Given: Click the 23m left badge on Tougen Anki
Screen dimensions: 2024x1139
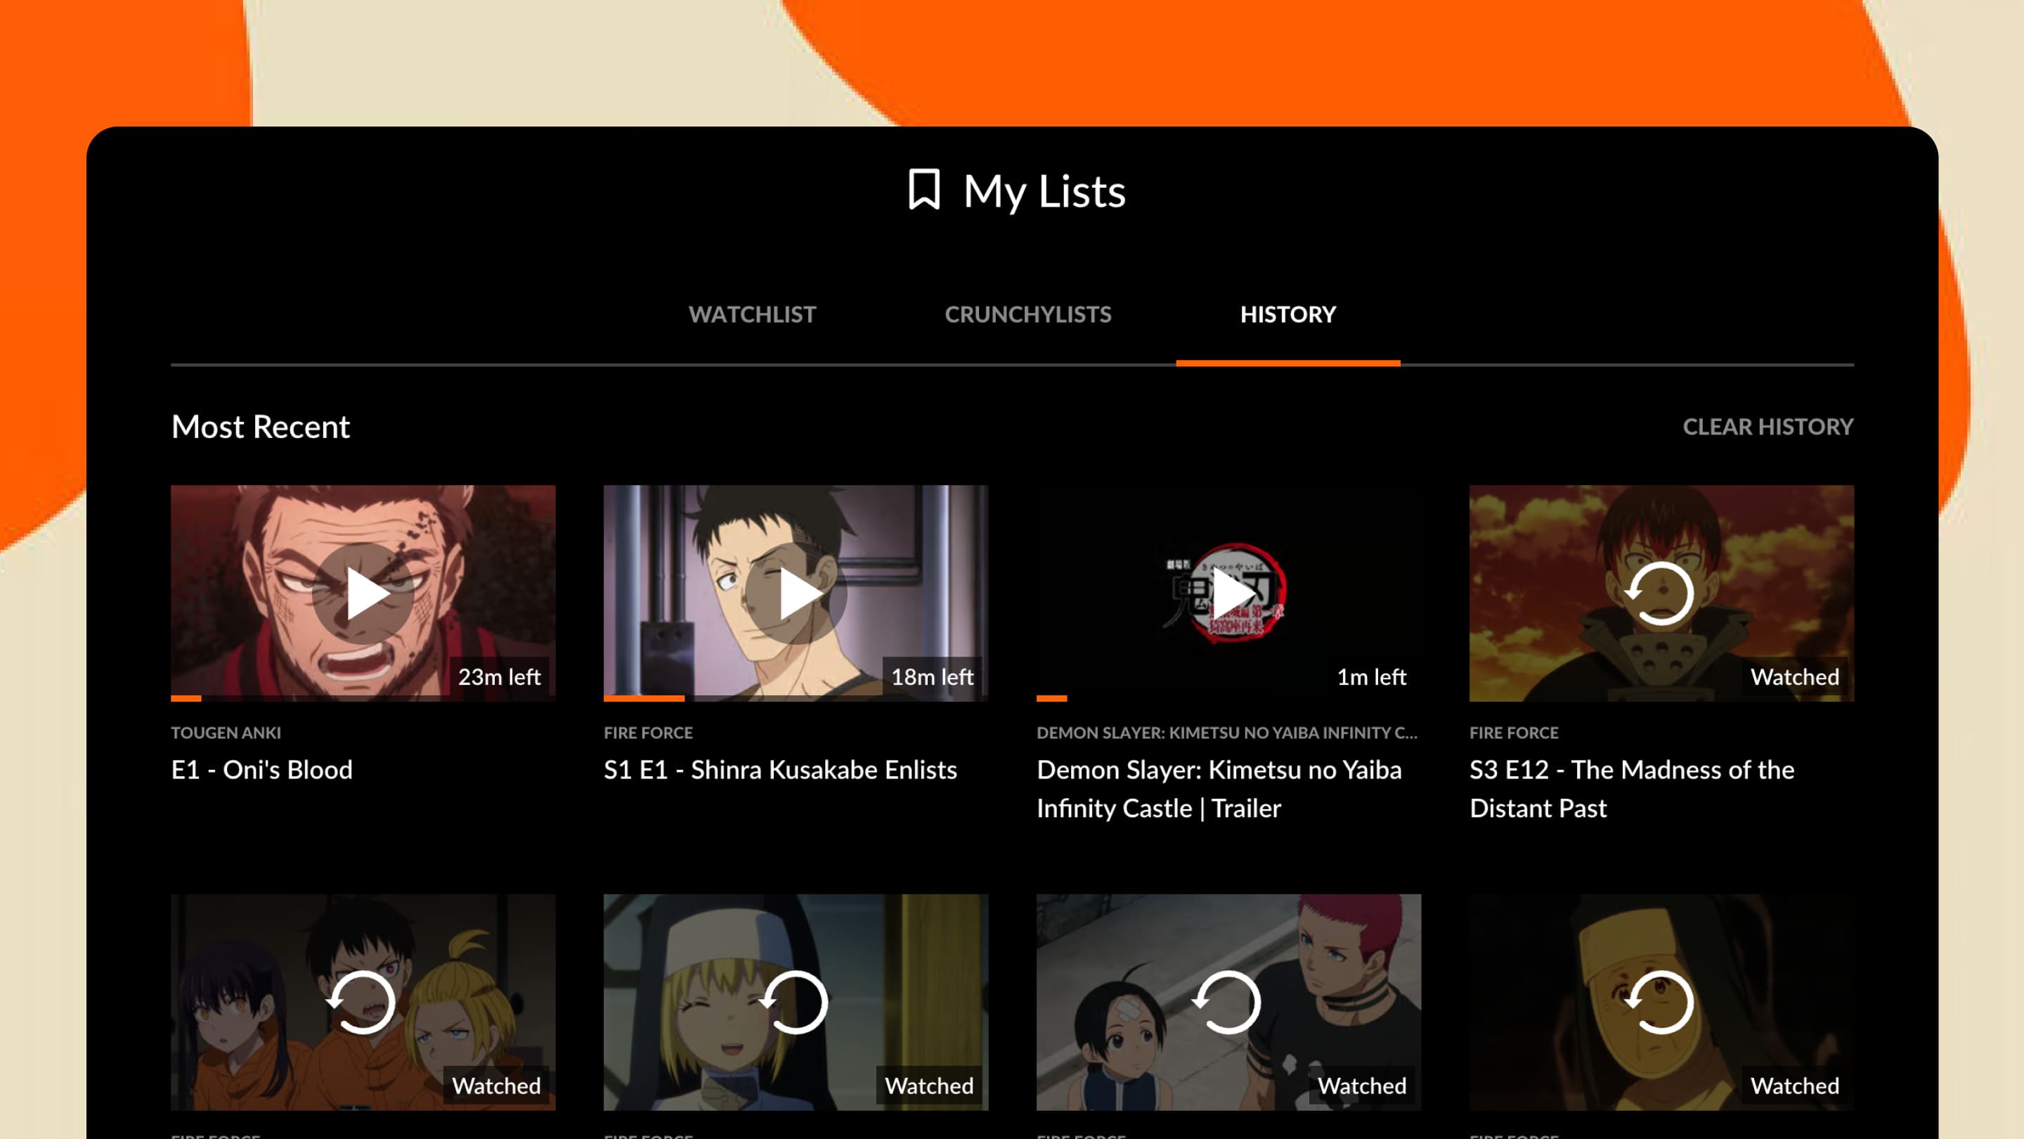Looking at the screenshot, I should coord(499,677).
